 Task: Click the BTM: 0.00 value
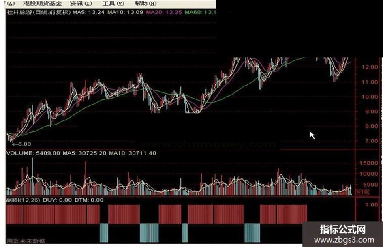(89, 200)
